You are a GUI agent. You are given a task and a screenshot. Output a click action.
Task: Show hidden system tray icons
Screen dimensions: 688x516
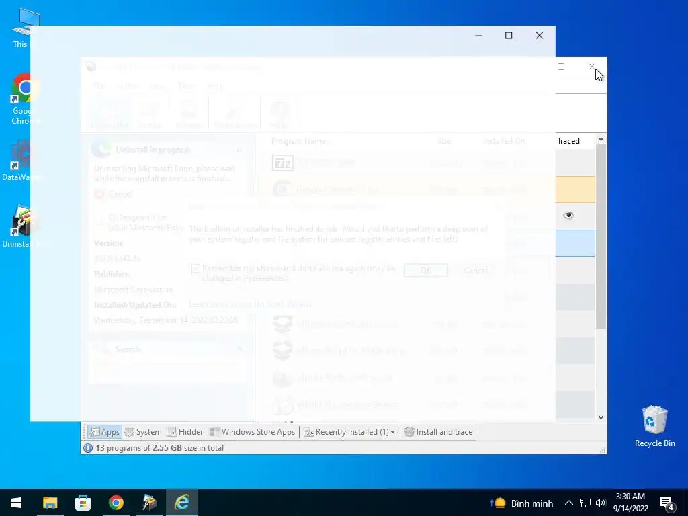[x=568, y=503]
